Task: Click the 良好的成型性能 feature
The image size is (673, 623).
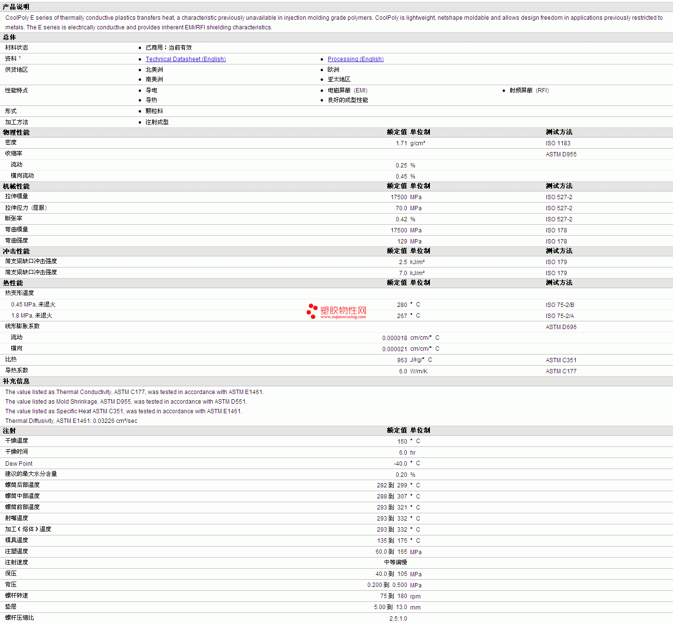Action: pos(348,100)
